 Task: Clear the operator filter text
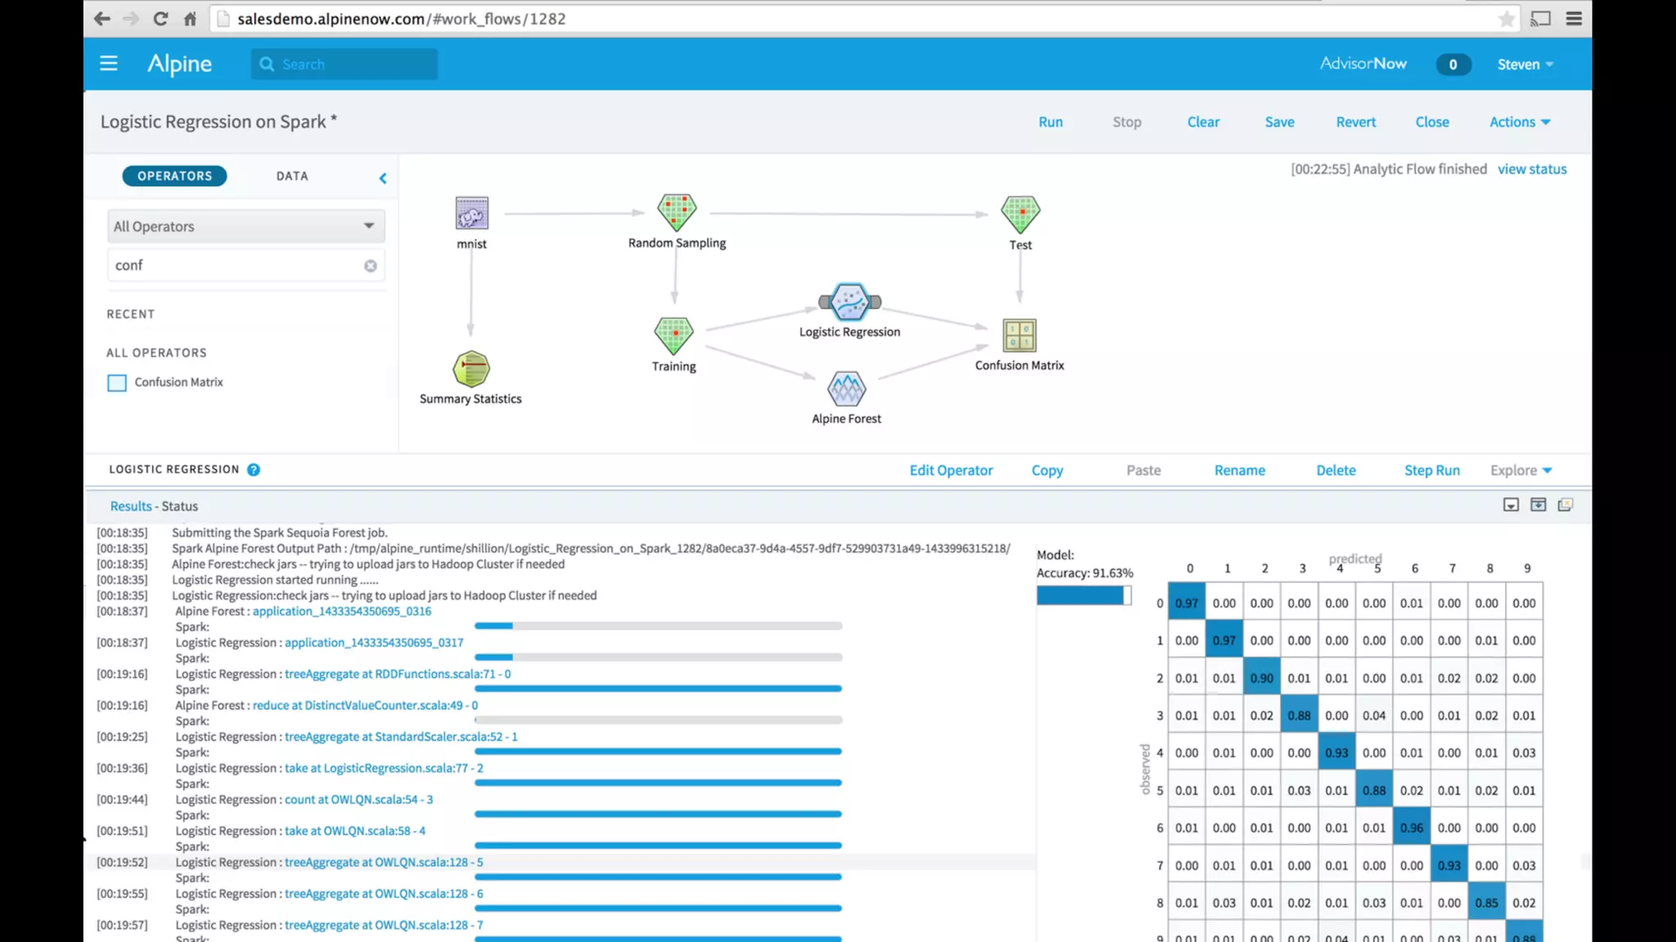[371, 266]
